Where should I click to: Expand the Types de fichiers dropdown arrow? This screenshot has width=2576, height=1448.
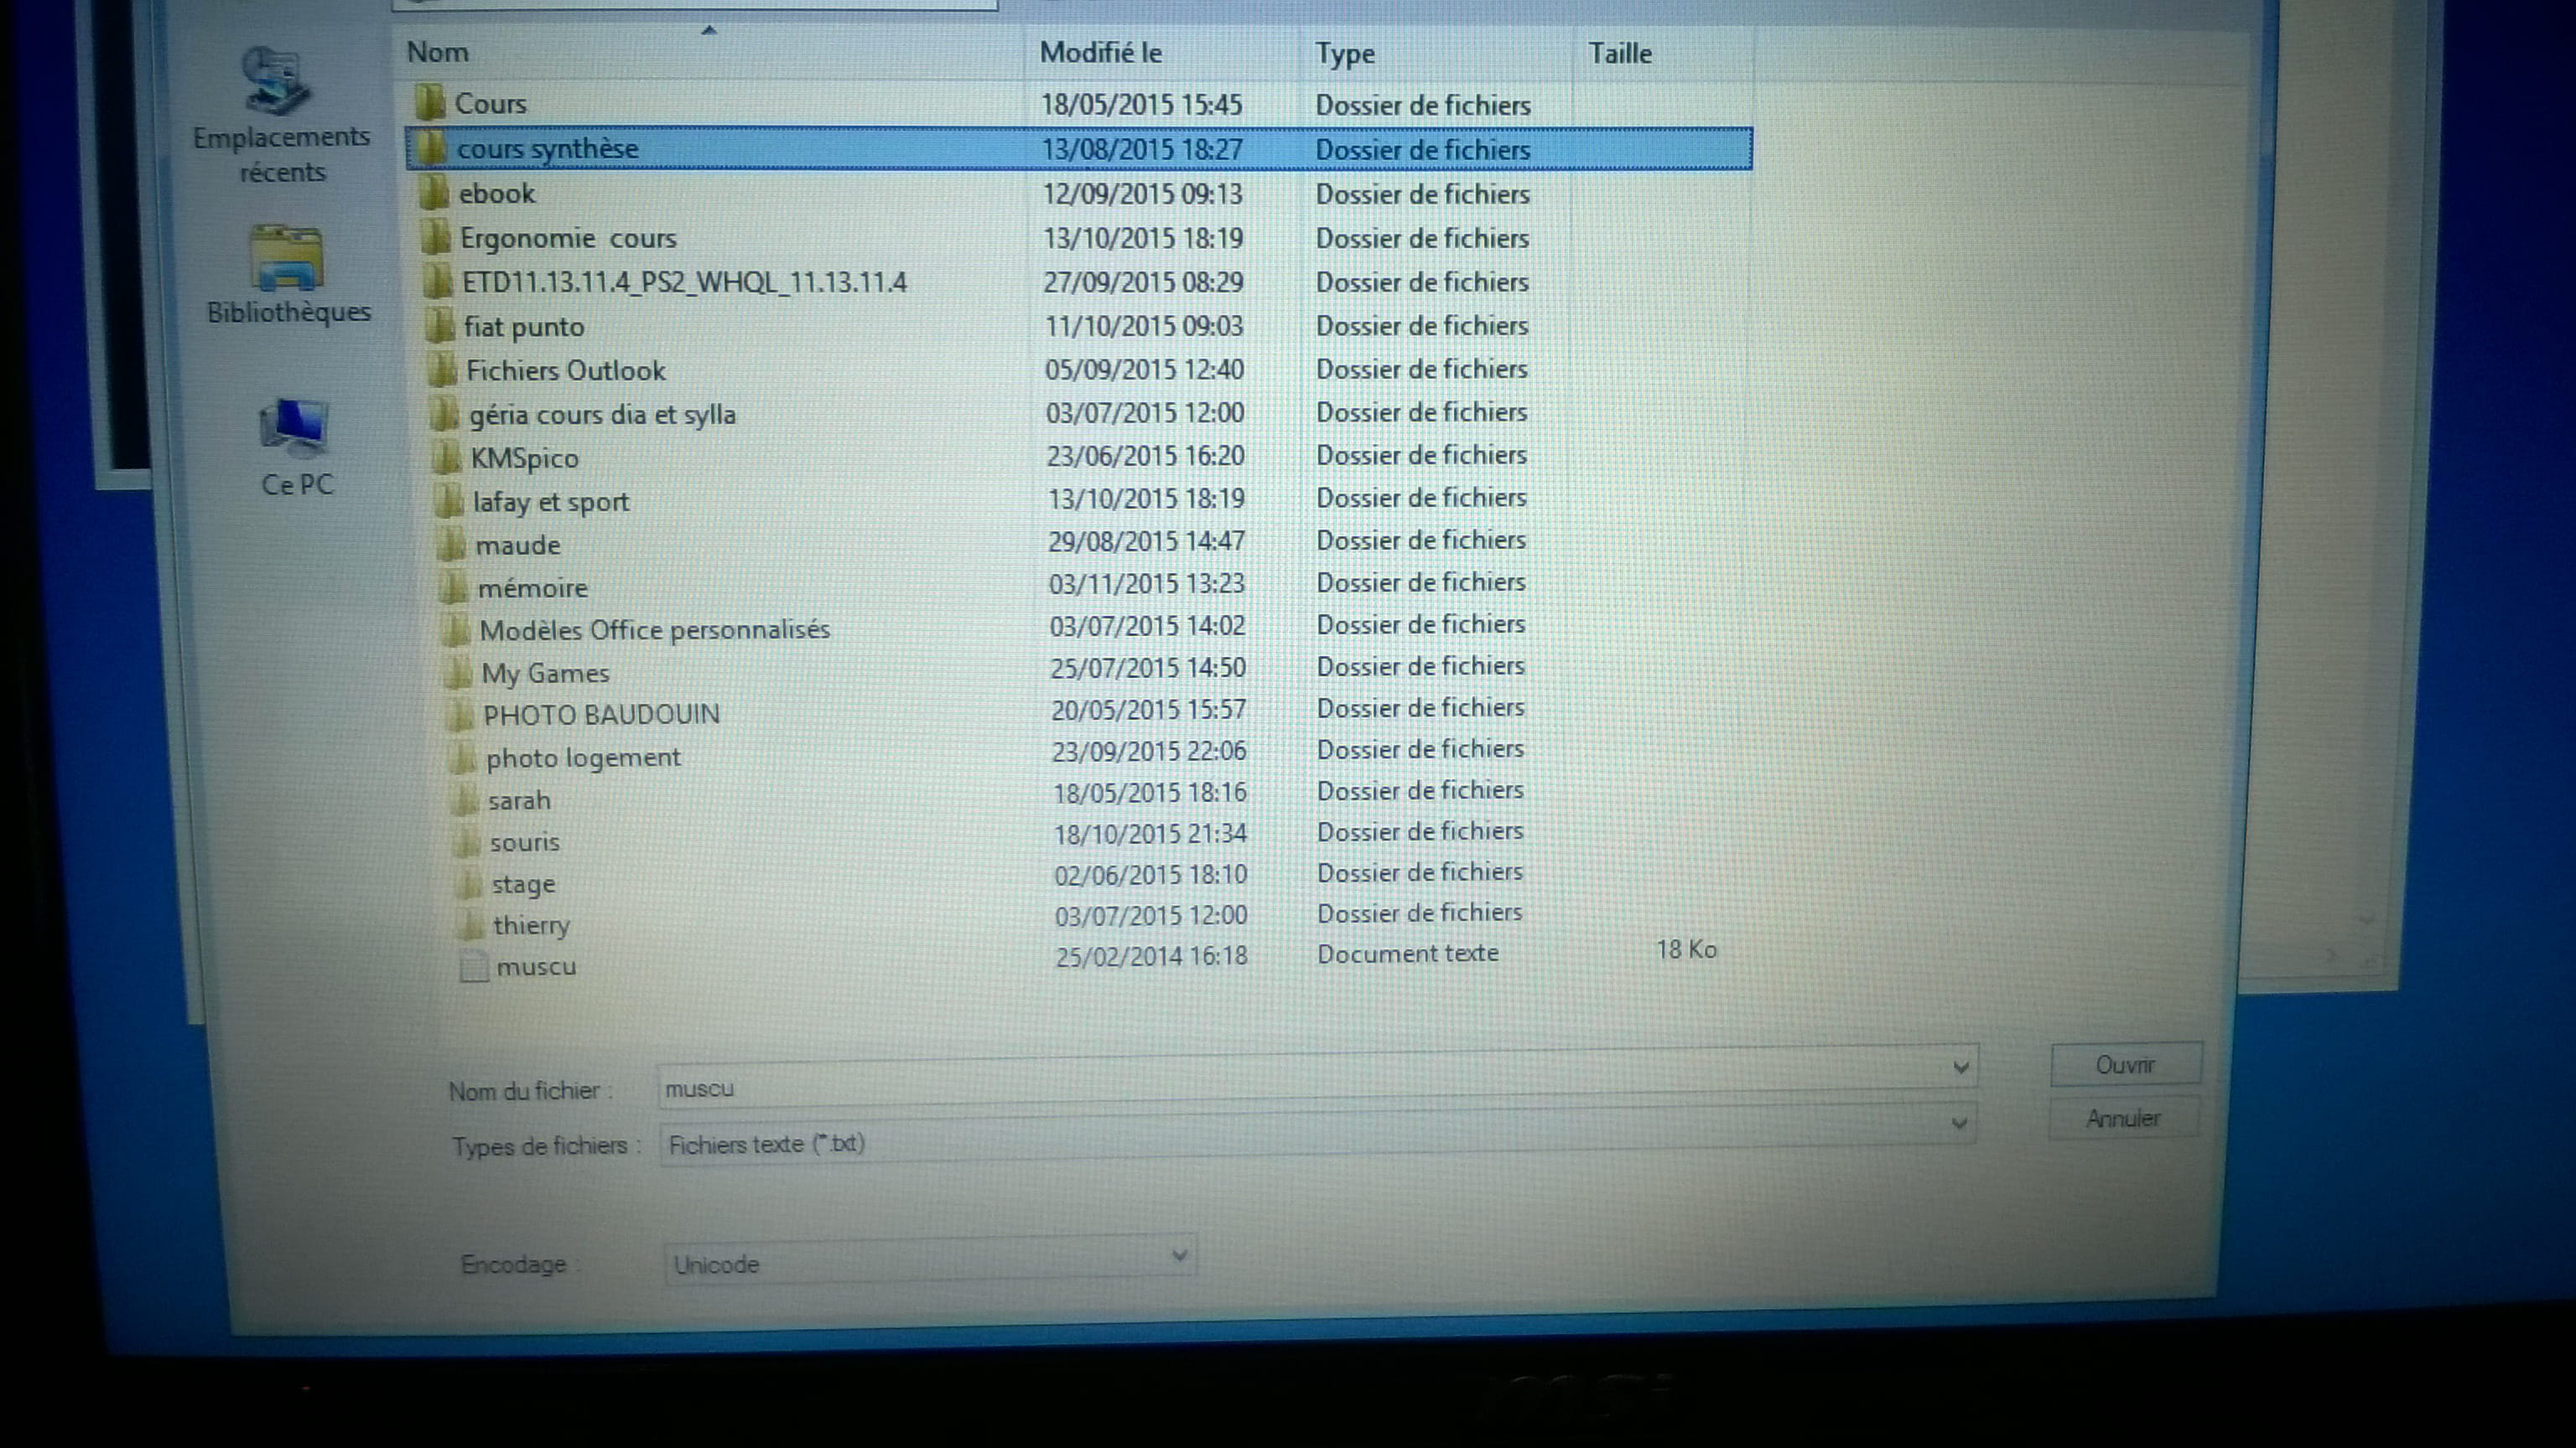(x=1958, y=1125)
